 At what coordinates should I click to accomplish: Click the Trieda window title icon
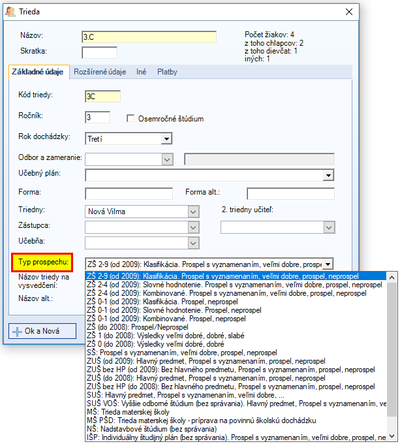(10, 12)
